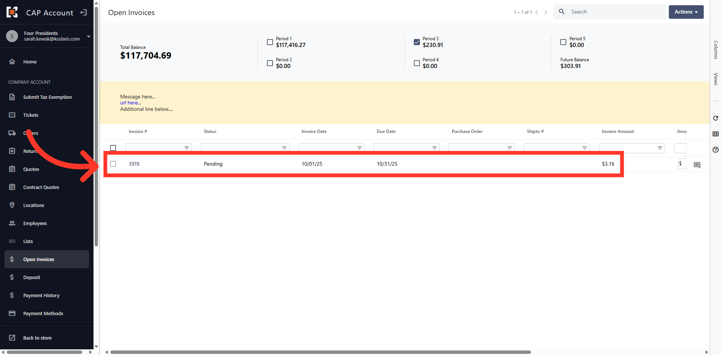Click the Back to store link
This screenshot has width=721, height=355.
38,338
